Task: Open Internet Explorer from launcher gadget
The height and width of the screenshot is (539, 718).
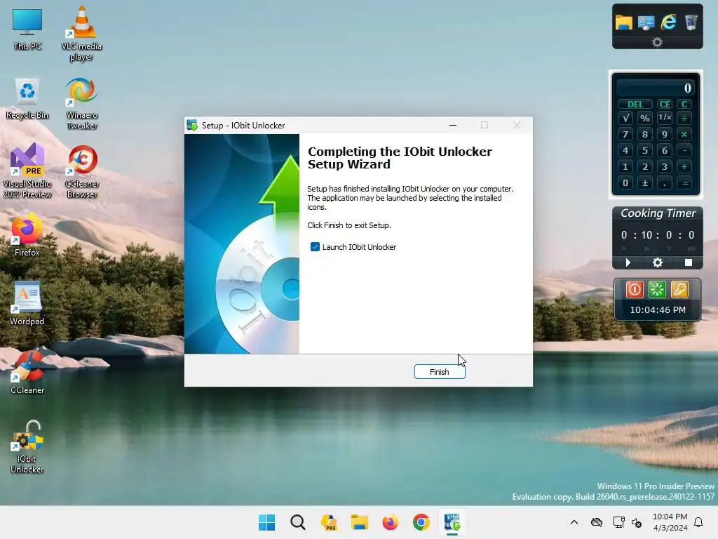Action: click(668, 22)
